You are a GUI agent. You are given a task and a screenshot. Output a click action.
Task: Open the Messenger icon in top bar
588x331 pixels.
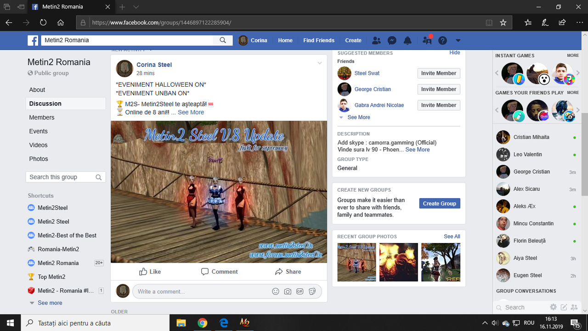392,40
